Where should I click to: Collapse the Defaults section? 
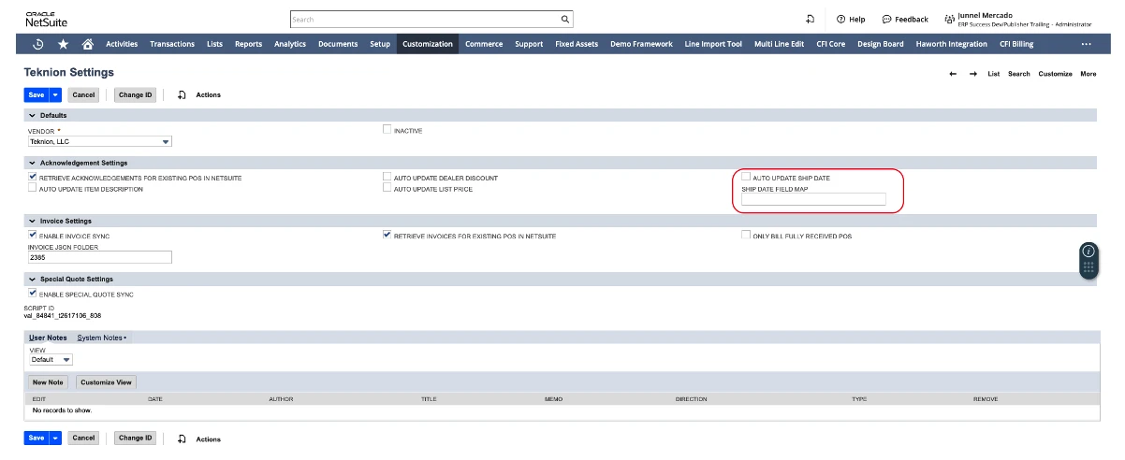[32, 115]
